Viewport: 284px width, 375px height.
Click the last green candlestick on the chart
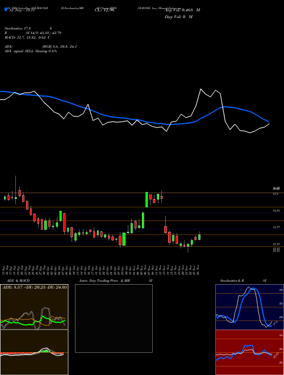pyautogui.click(x=199, y=236)
